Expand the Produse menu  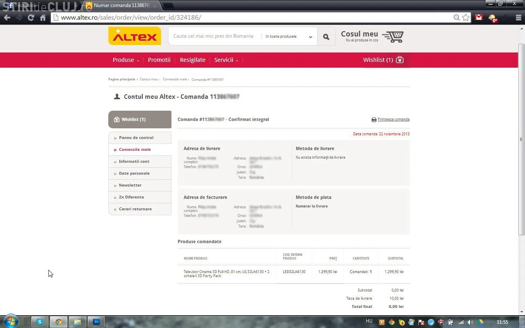click(126, 60)
